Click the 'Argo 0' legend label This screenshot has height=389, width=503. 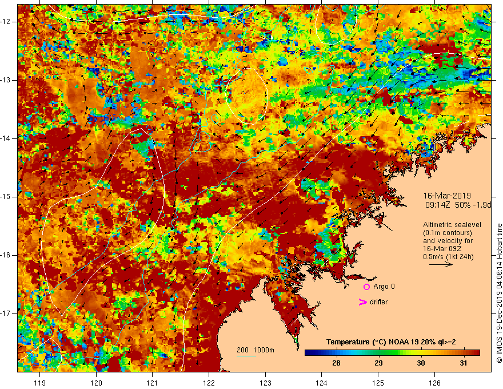pos(384,287)
